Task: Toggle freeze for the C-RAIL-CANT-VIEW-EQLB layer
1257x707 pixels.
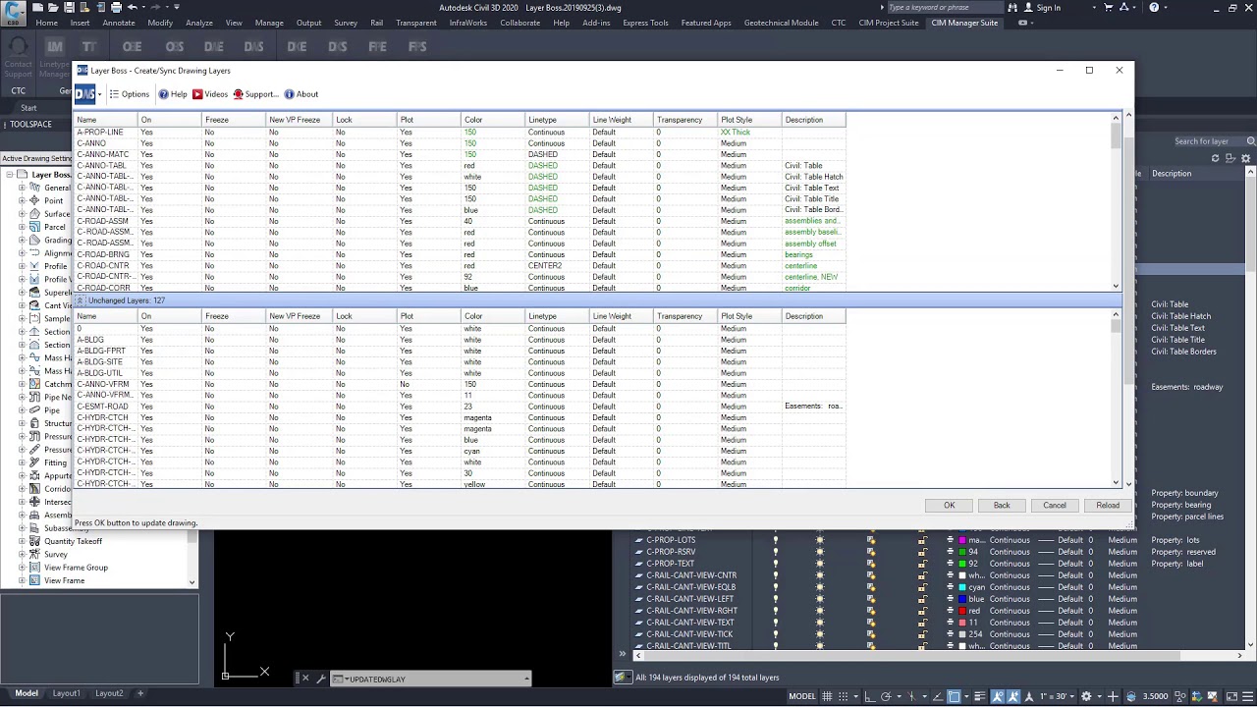Action: pyautogui.click(x=820, y=587)
